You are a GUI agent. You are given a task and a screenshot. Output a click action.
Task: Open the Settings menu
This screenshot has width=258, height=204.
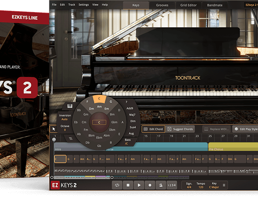(x=84, y=5)
